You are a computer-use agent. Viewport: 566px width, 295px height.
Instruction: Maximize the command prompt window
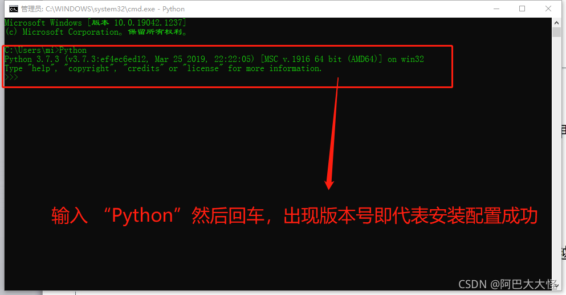pyautogui.click(x=522, y=9)
